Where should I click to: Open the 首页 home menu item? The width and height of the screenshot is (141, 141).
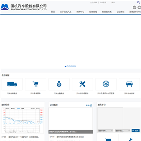click(53, 12)
